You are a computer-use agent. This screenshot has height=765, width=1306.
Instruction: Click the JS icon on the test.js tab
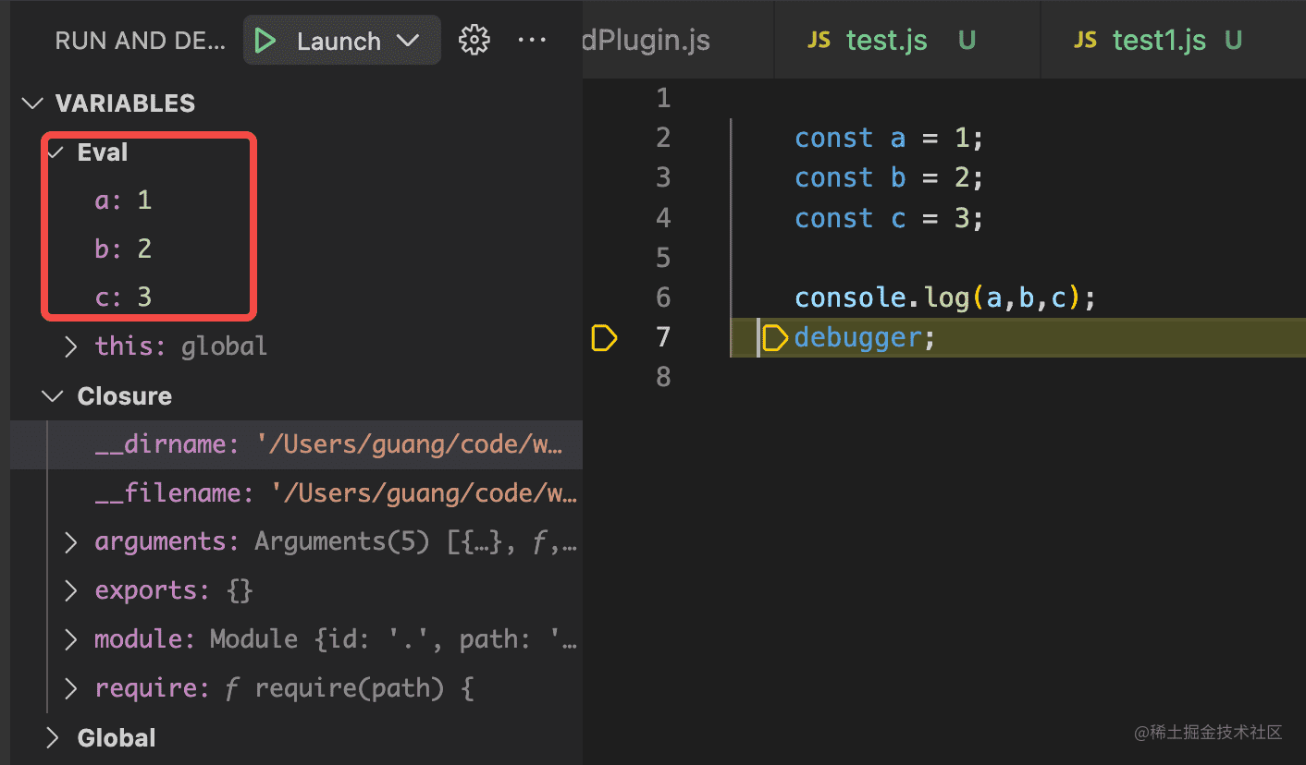[x=819, y=41]
